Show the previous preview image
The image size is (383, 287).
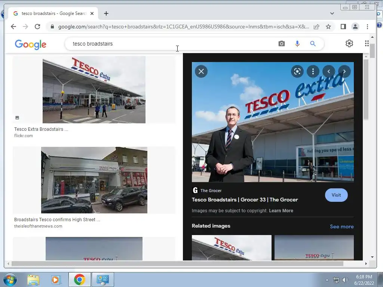[328, 71]
